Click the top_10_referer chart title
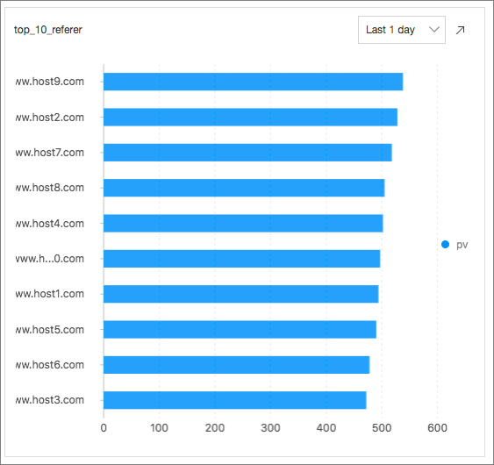 click(48, 30)
